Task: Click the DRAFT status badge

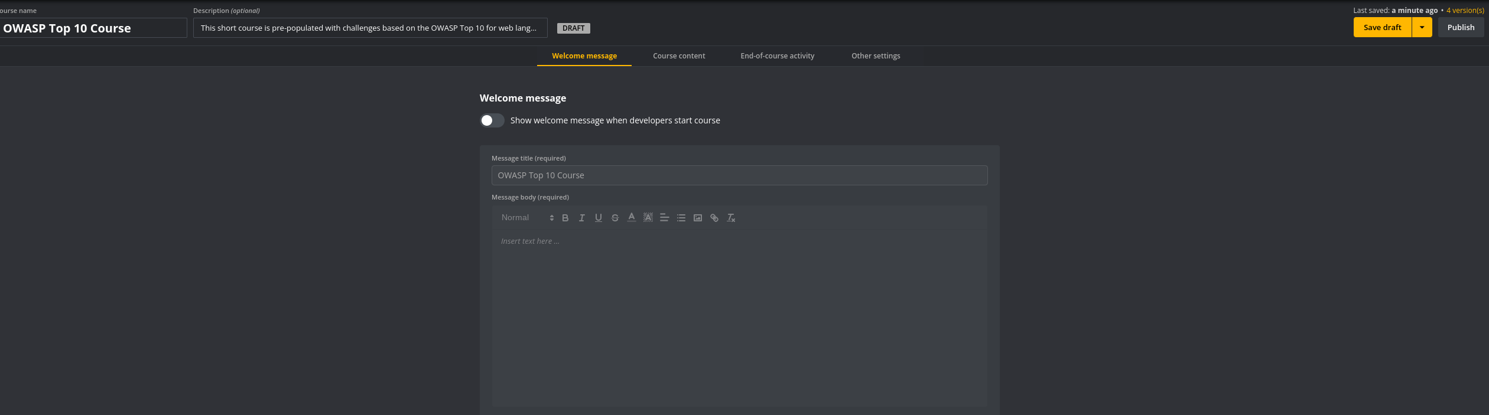Action: coord(574,28)
